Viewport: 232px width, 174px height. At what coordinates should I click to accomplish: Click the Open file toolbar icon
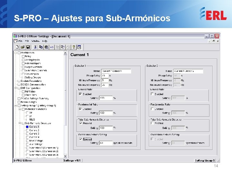(x=23, y=47)
